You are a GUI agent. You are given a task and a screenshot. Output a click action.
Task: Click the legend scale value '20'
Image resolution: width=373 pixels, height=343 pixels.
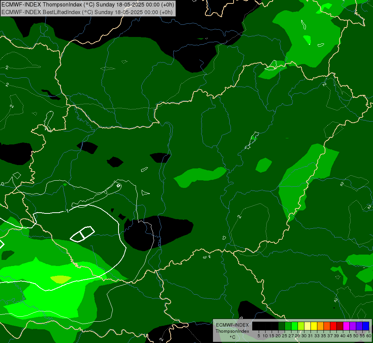point(278,336)
